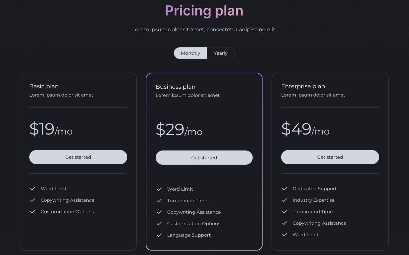Image resolution: width=409 pixels, height=255 pixels.
Task: Click the checkmark beside Word Limit in Basic plan
Action: [x=33, y=188]
